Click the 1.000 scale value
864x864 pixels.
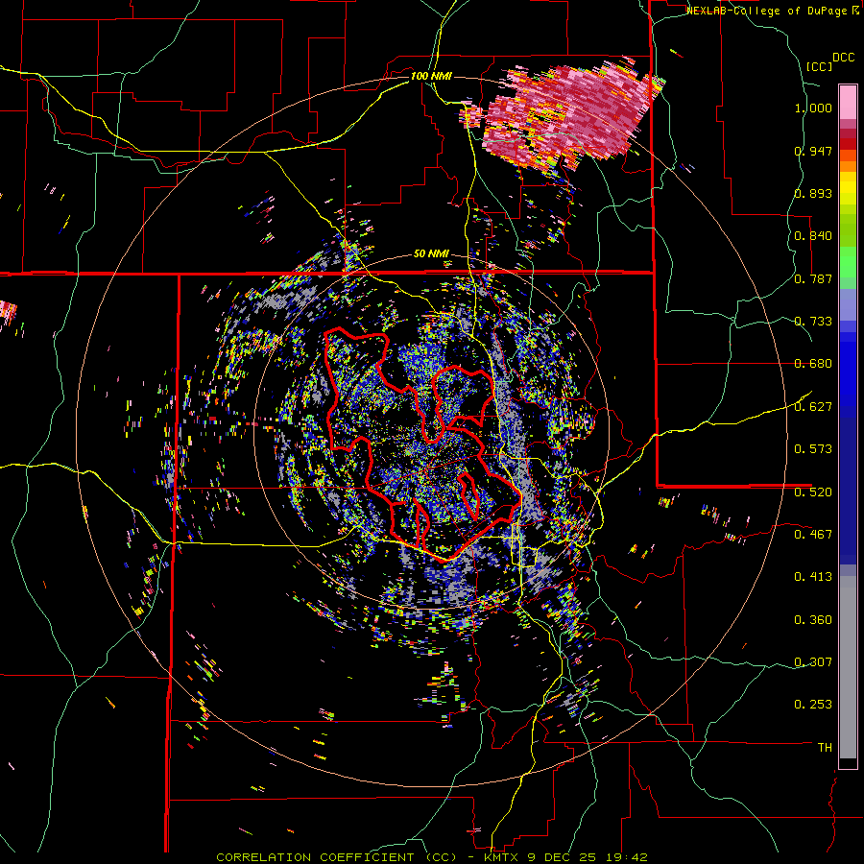(813, 108)
